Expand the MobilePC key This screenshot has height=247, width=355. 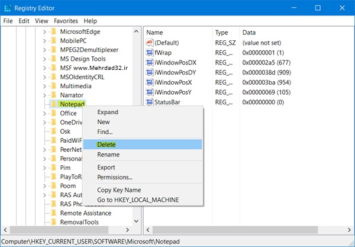click(x=44, y=41)
